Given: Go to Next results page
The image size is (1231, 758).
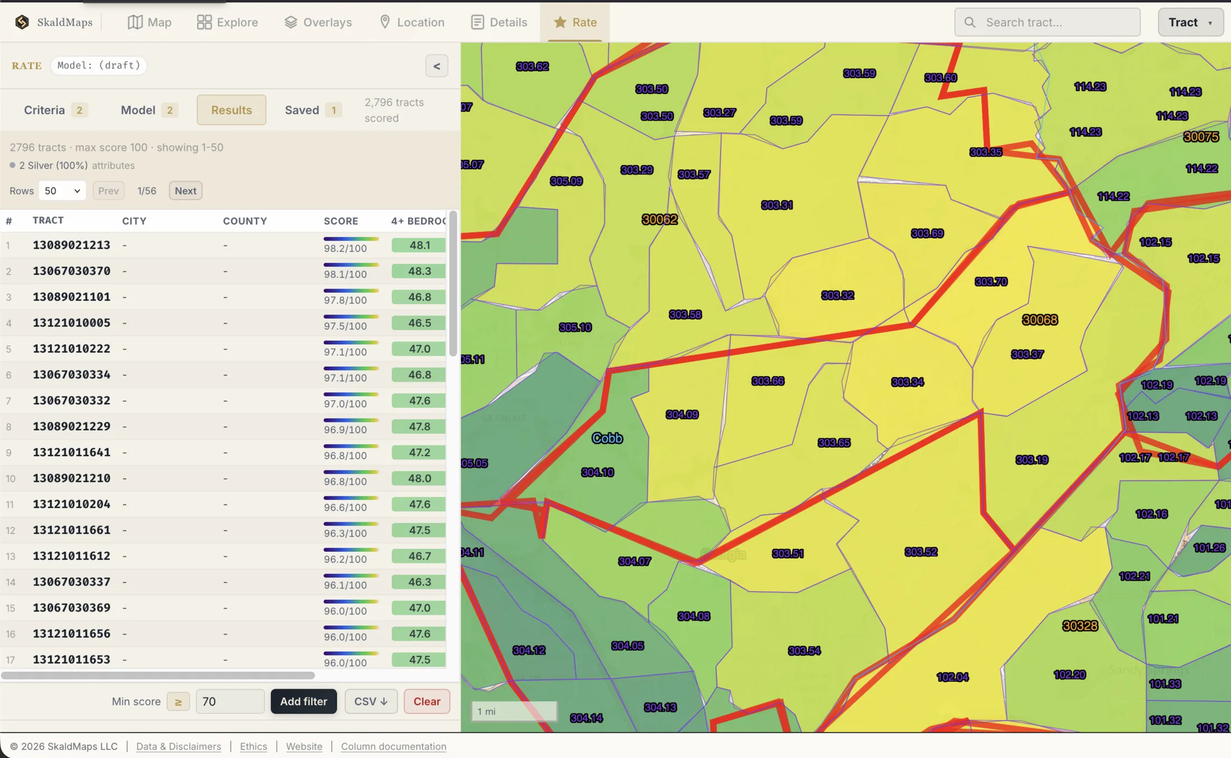Looking at the screenshot, I should click(x=185, y=191).
